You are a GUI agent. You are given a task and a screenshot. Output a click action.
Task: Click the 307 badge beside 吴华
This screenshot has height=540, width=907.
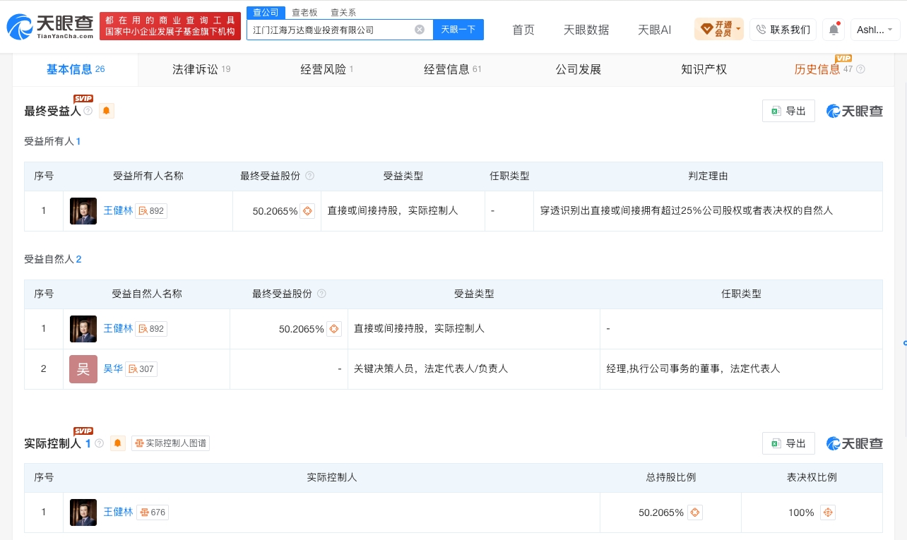coord(141,368)
